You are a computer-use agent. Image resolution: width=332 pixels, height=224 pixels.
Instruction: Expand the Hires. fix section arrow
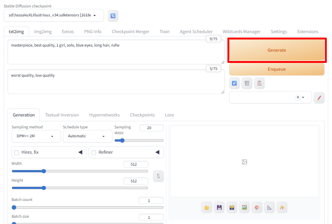pyautogui.click(x=80, y=152)
